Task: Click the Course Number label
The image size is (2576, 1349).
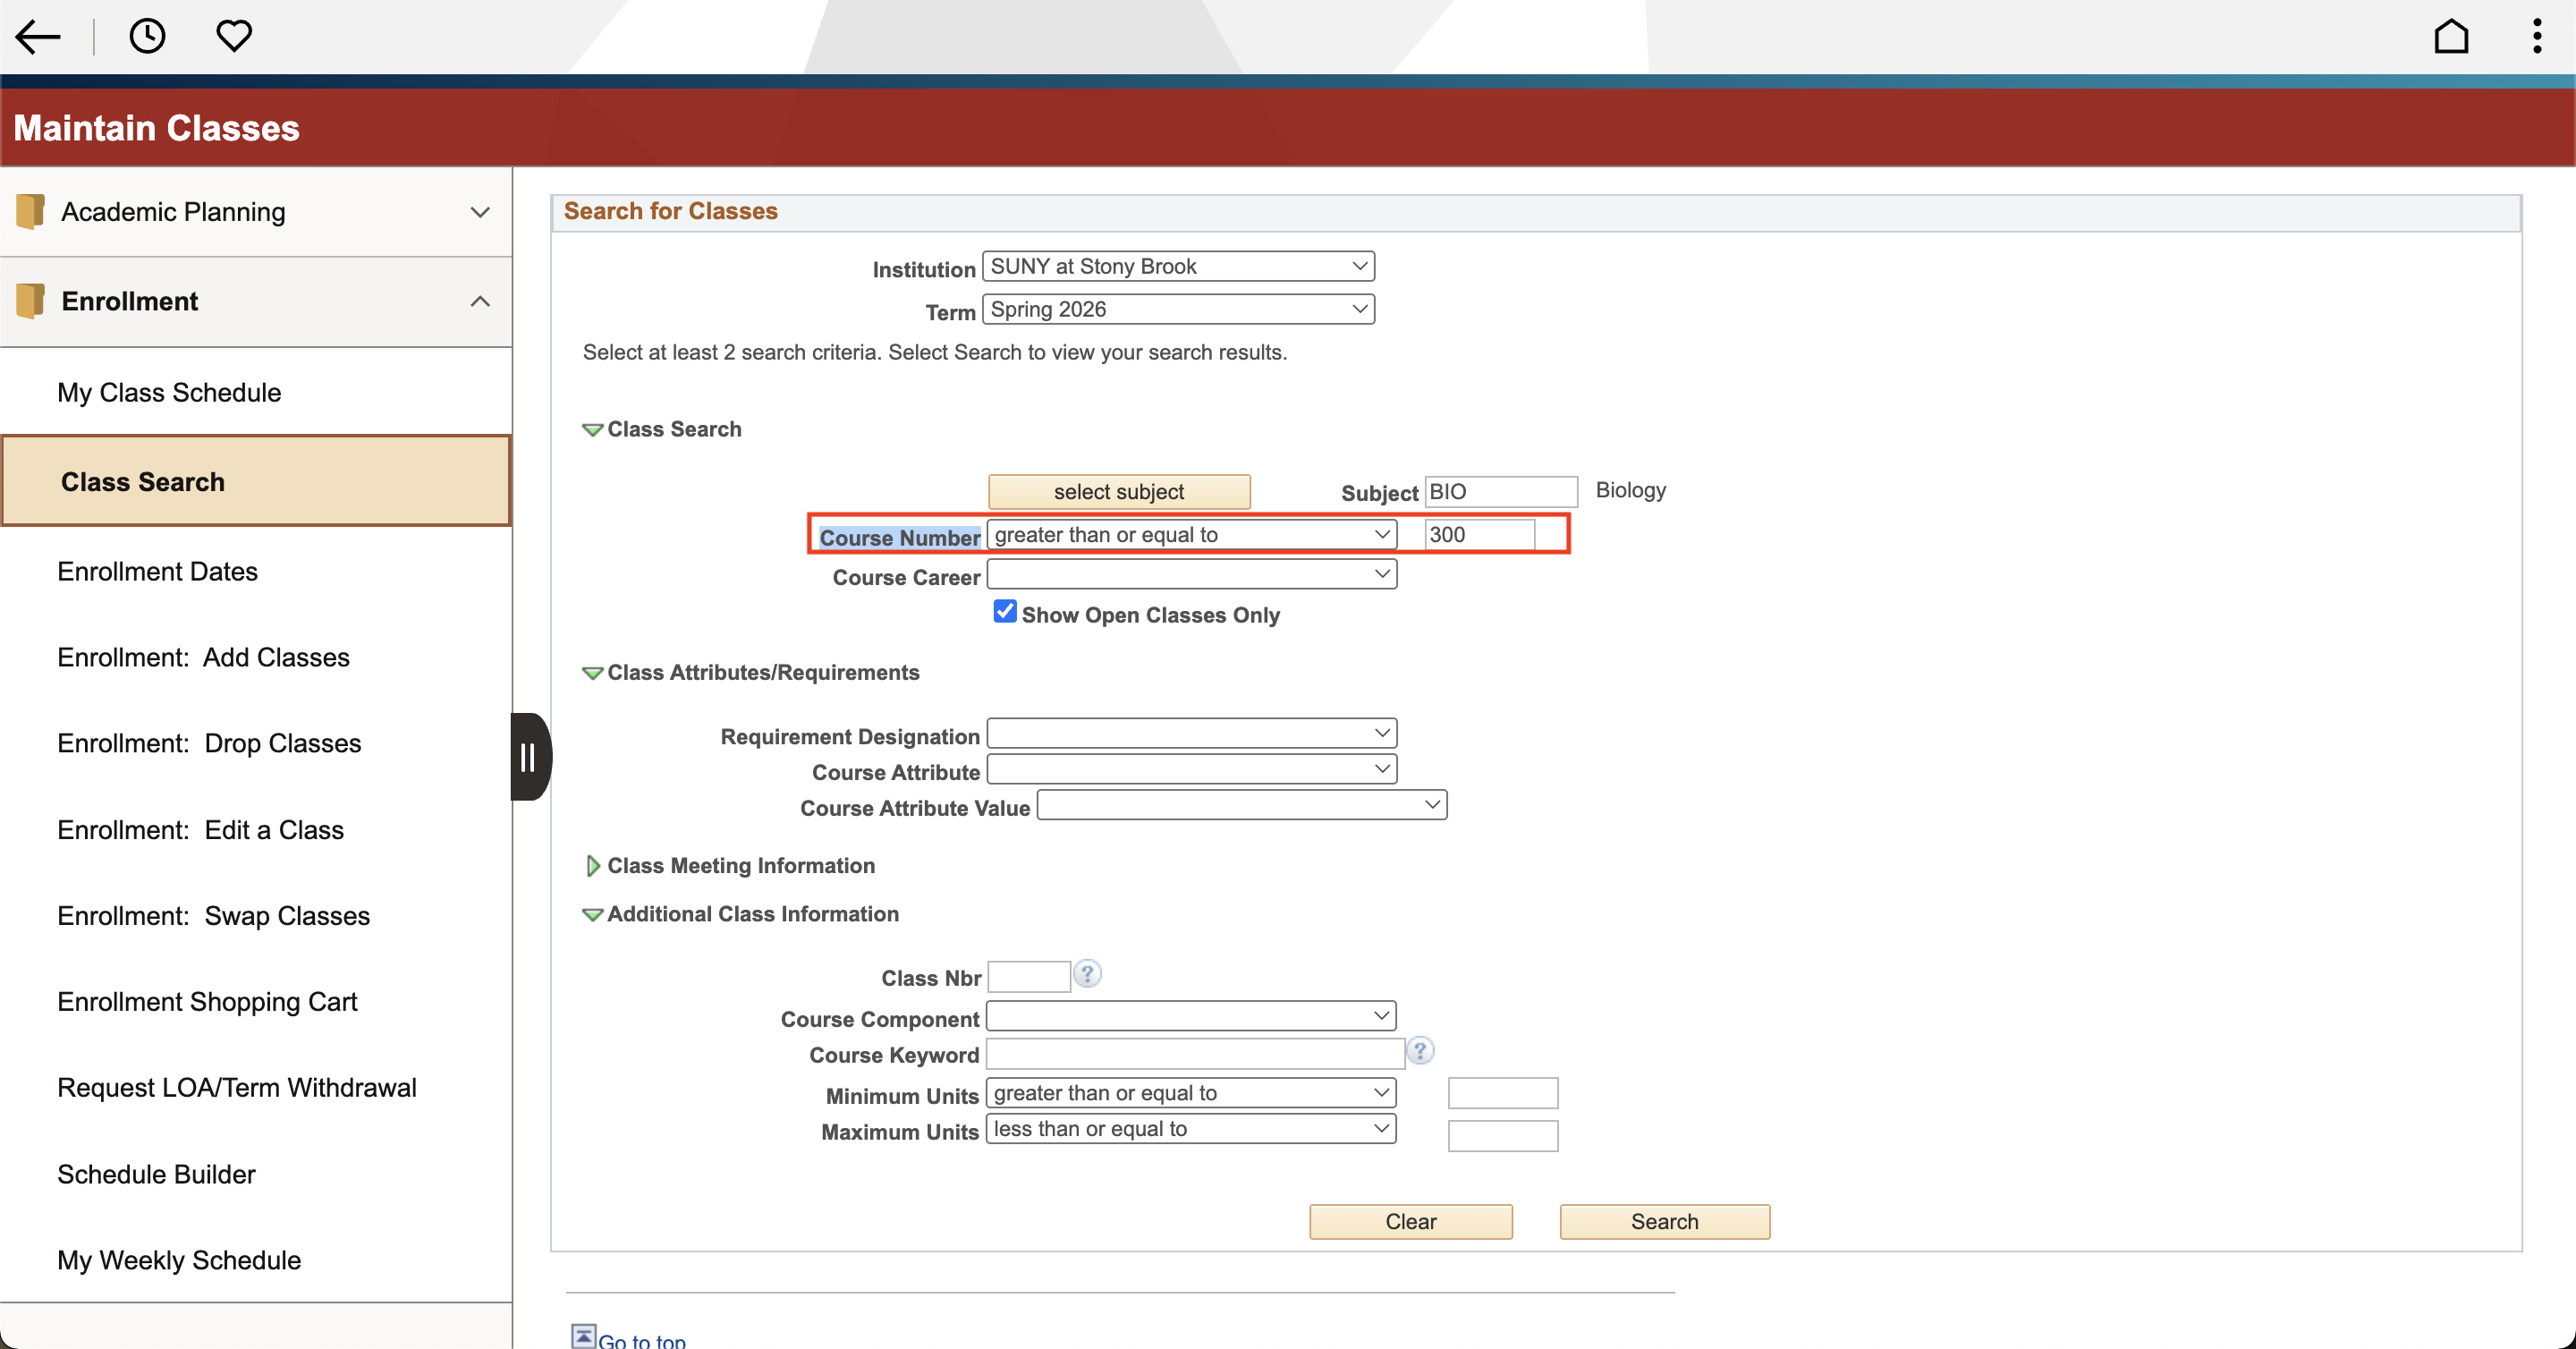Action: (x=899, y=538)
